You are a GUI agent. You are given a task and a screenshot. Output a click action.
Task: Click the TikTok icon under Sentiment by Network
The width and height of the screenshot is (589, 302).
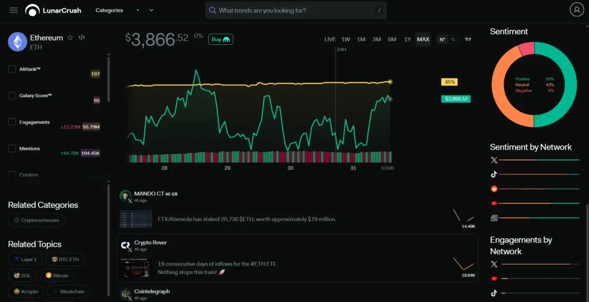point(494,174)
